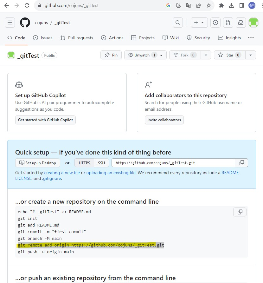This screenshot has height=283, width=263.
Task: Click the repository owner avatar beside title
Action: point(11,55)
